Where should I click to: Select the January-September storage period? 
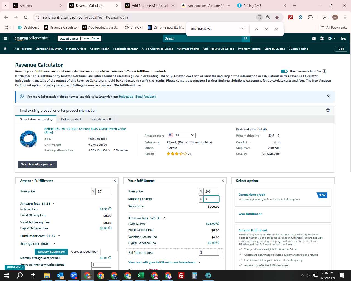pos(51,252)
